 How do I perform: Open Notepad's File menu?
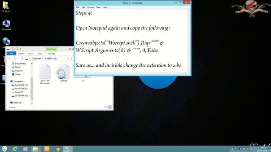click(78, 7)
